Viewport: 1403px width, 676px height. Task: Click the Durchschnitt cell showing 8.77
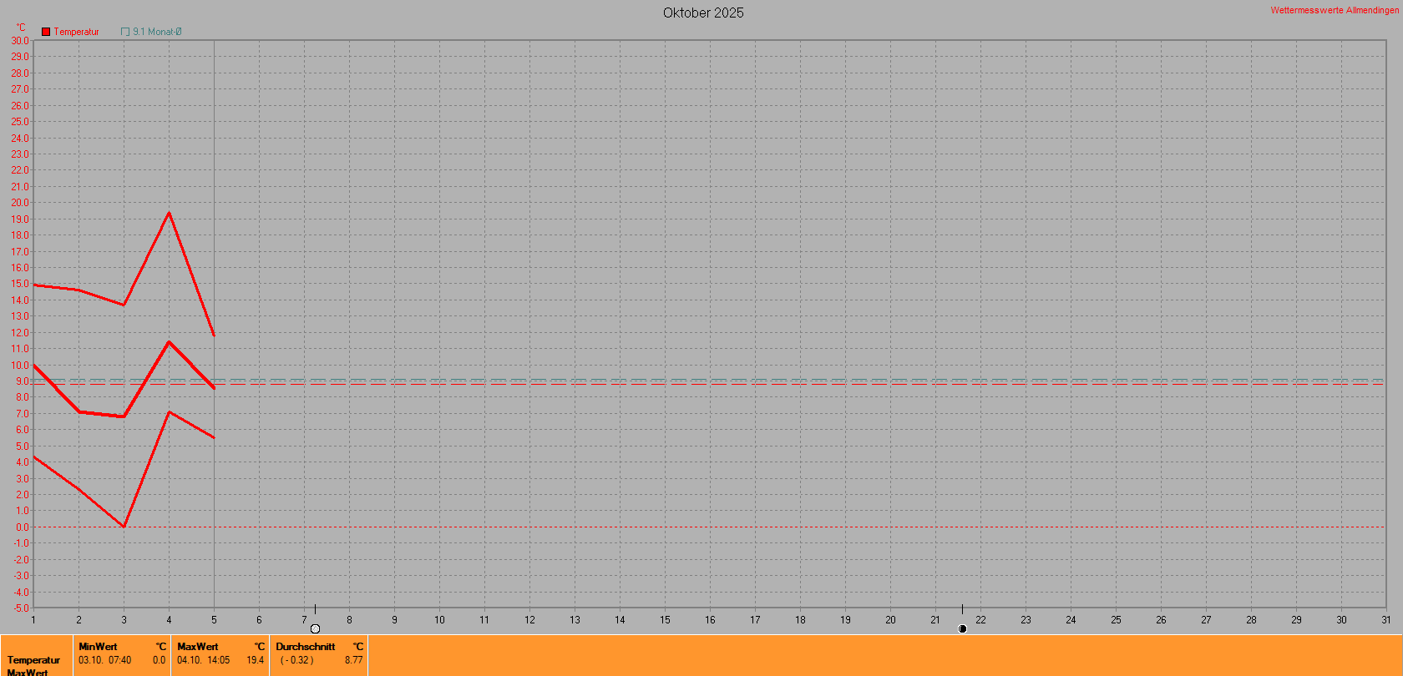pyautogui.click(x=319, y=653)
